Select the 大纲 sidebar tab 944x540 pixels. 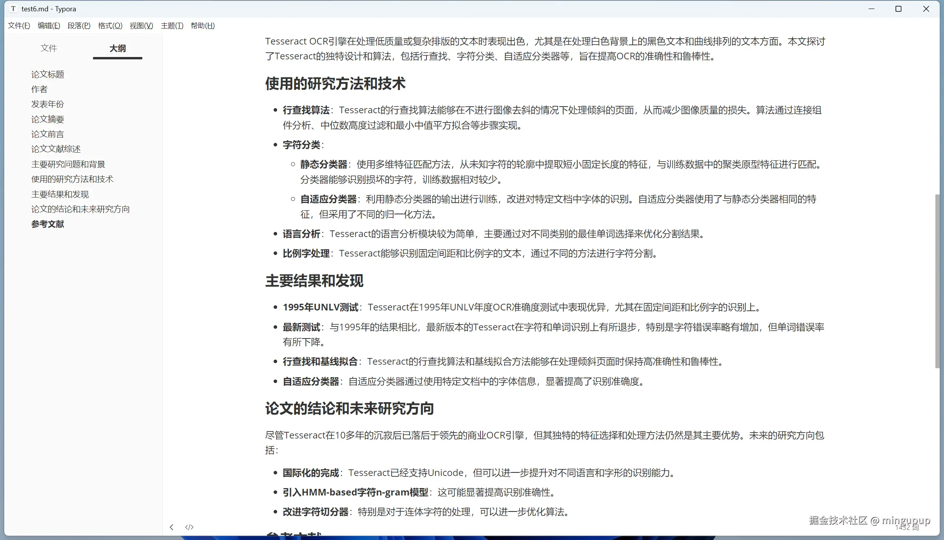pyautogui.click(x=117, y=48)
